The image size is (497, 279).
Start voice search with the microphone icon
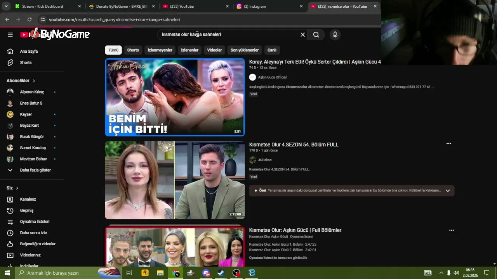pos(335,34)
